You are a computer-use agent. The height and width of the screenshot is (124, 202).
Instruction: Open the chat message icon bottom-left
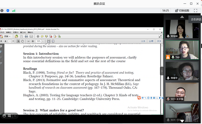(9, 116)
